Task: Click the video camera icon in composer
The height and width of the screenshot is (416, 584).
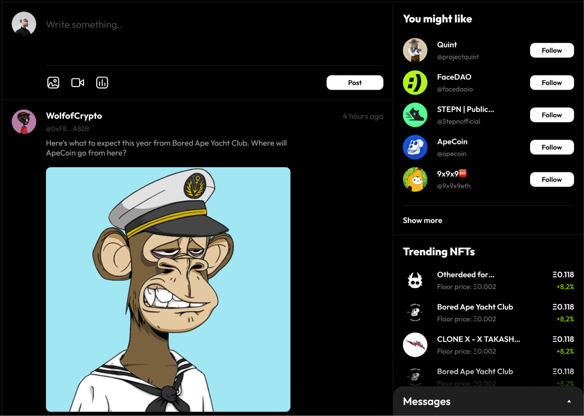Action: click(x=78, y=83)
